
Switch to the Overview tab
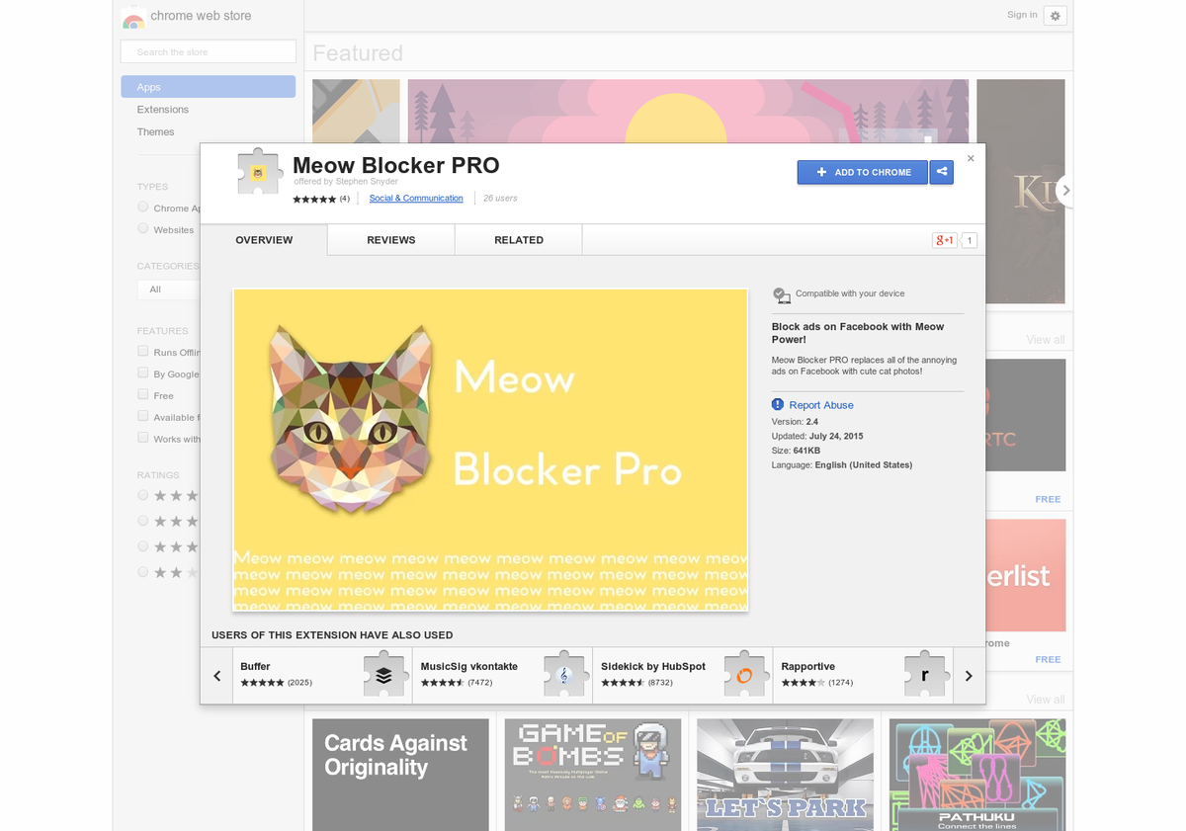tap(264, 240)
